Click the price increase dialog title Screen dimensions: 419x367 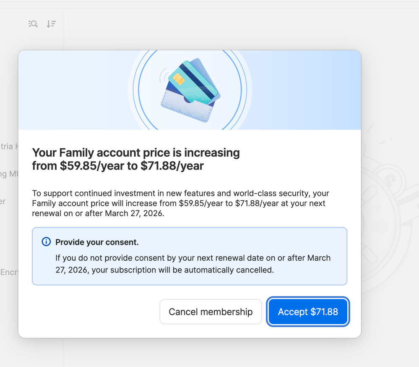click(x=136, y=159)
